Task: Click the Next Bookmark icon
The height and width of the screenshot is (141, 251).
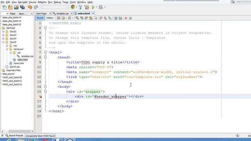Action: 105,18
